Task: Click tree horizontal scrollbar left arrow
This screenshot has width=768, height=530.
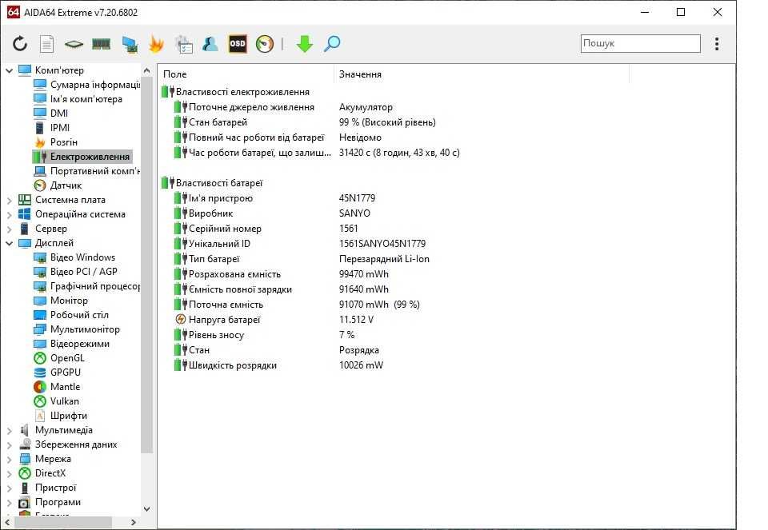Action: [x=7, y=522]
